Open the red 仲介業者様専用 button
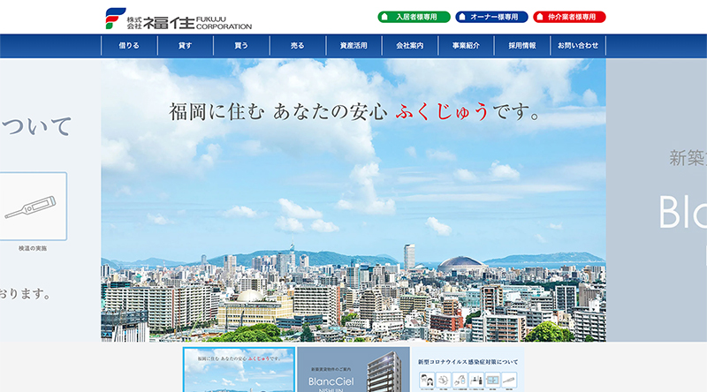The image size is (707, 392). click(x=569, y=17)
